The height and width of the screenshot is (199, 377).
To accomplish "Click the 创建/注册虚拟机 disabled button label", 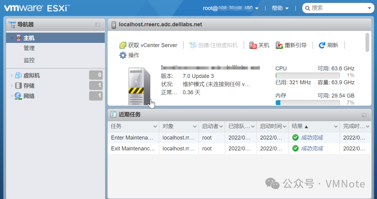I will pos(218,45).
